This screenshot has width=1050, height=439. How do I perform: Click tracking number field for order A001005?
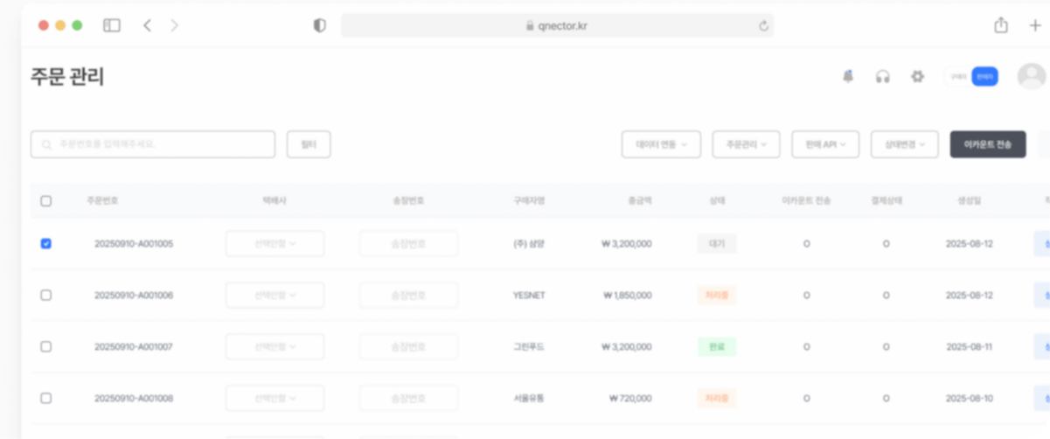click(x=408, y=244)
